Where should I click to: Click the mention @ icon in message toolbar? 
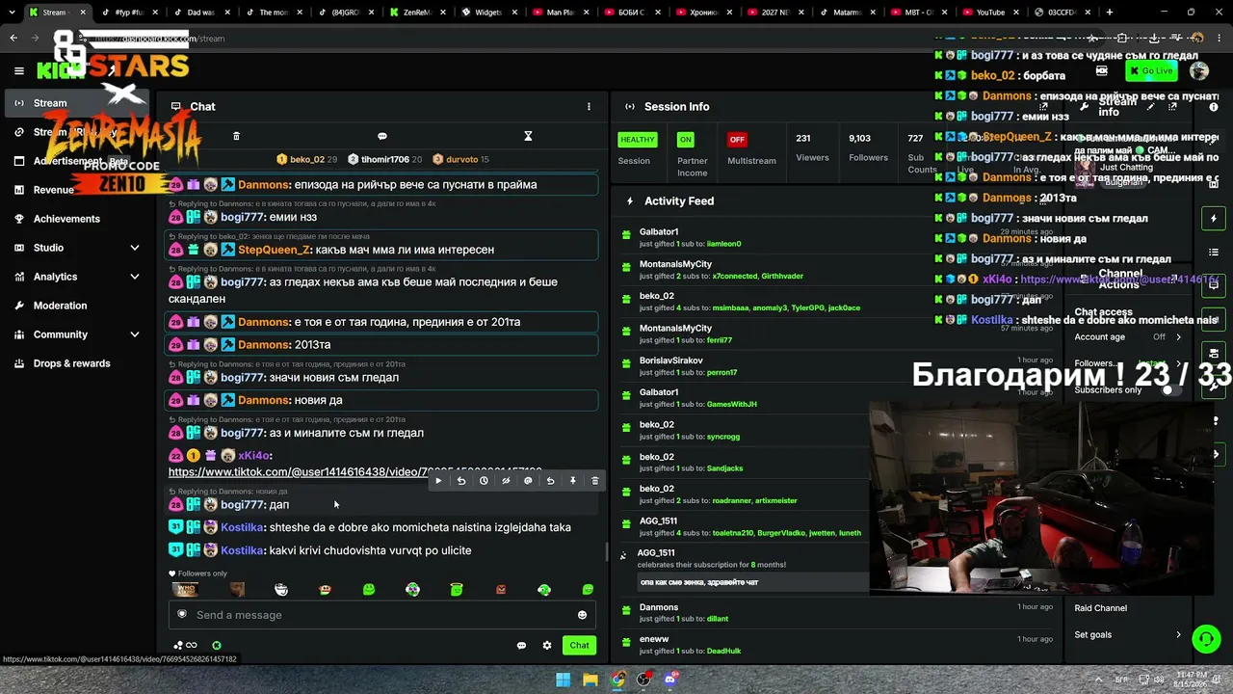528,480
